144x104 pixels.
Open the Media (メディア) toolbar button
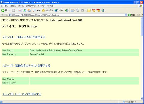[x=59, y=10]
